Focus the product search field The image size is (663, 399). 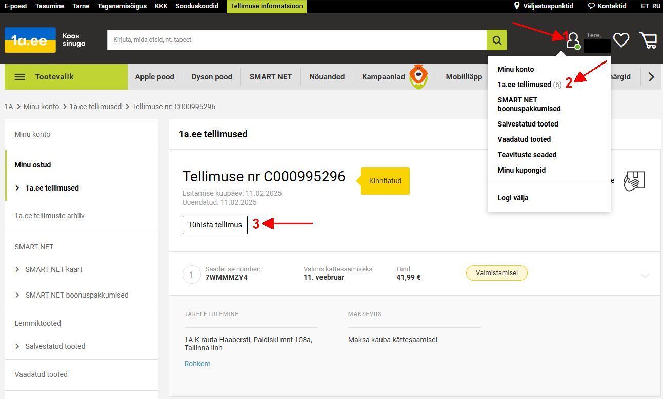point(297,40)
